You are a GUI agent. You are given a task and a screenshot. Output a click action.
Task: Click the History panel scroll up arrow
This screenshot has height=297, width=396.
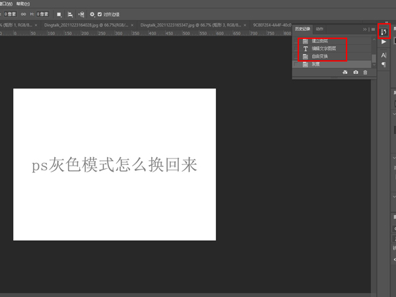[x=374, y=40]
